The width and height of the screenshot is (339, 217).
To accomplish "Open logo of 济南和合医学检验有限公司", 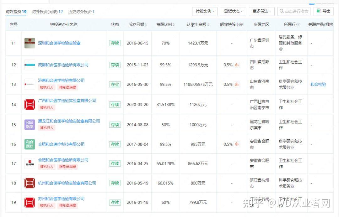I will [30, 84].
